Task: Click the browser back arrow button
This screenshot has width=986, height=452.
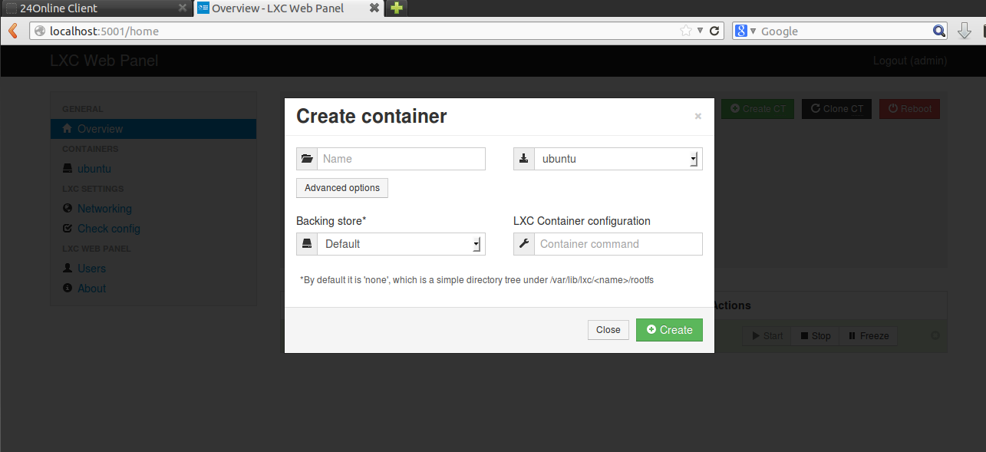Action: point(13,31)
